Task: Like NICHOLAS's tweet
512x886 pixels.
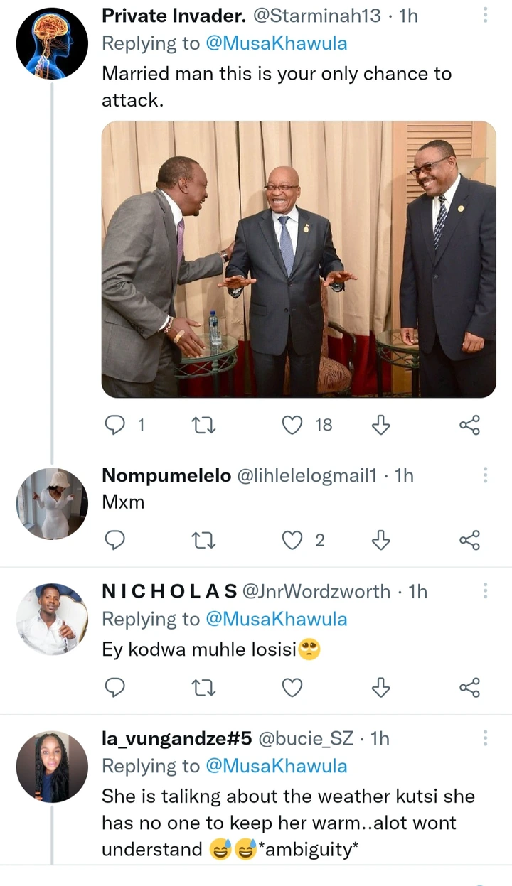Action: coord(292,688)
